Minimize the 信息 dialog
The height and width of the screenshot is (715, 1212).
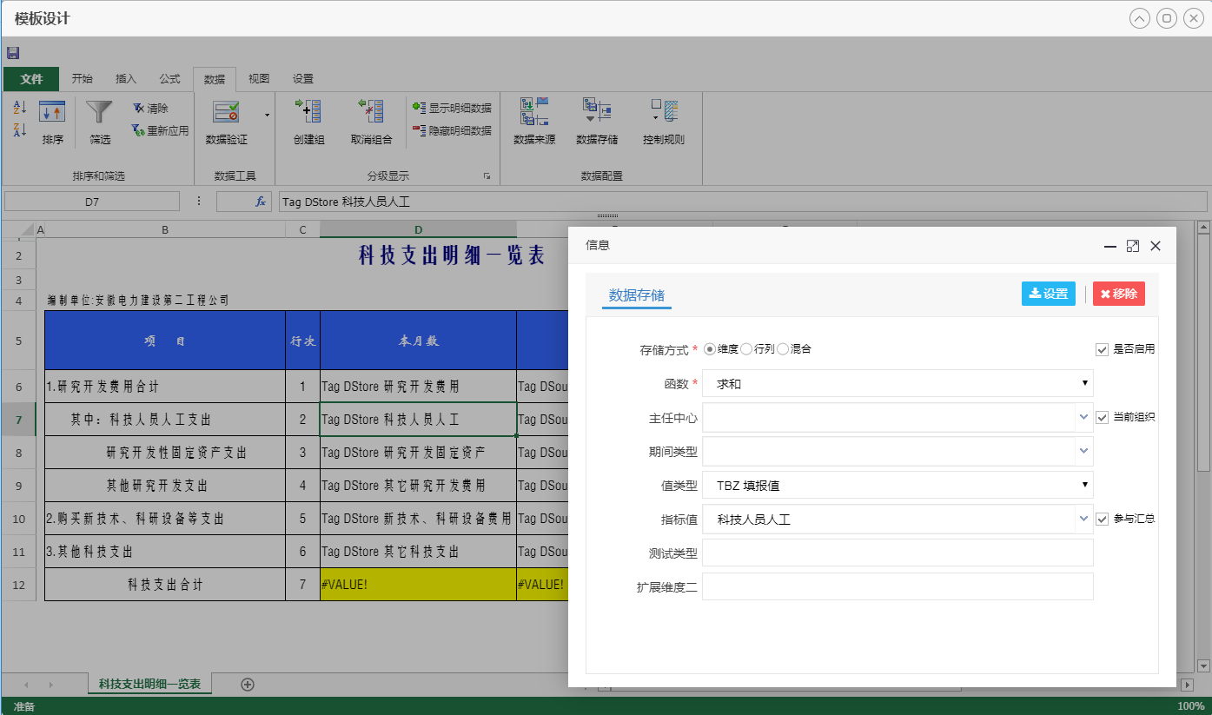[x=1110, y=246]
